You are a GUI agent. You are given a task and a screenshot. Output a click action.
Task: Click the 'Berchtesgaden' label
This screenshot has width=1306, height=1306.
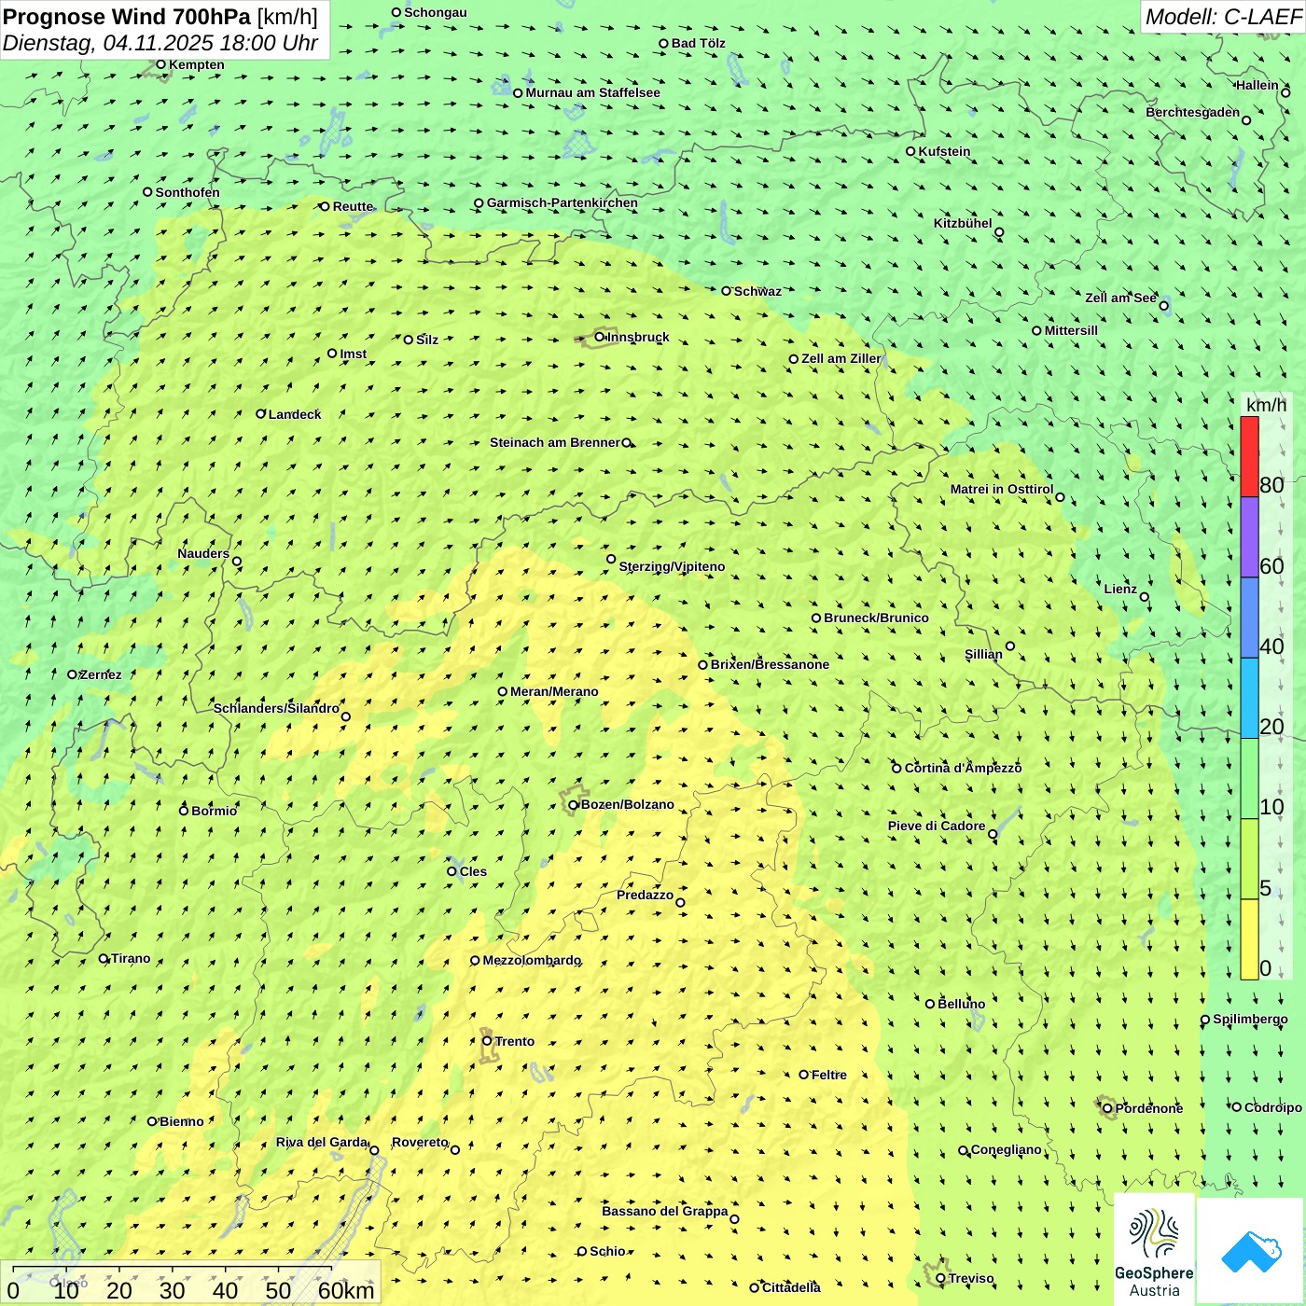tap(1193, 112)
